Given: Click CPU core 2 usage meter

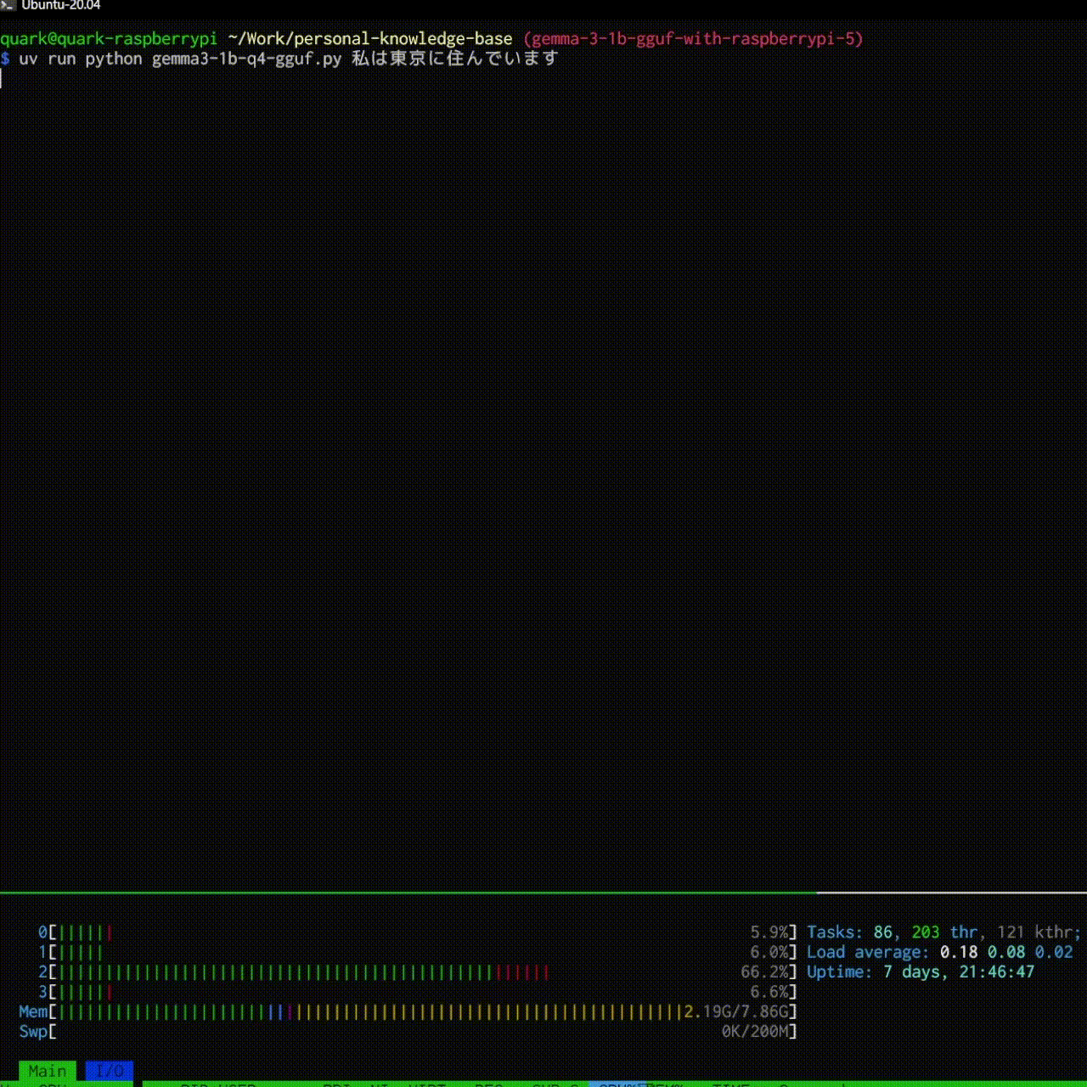Looking at the screenshot, I should (340, 972).
